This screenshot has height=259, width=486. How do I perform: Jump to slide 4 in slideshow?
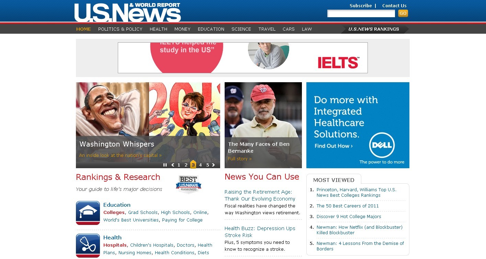click(200, 165)
